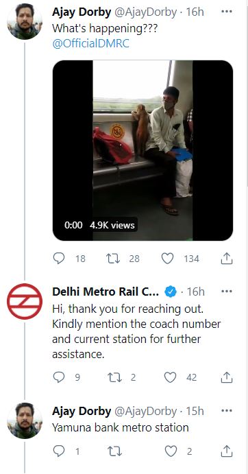Reply to Ajay Dorby's video tweet
This screenshot has height=474, width=248.
coord(59,259)
